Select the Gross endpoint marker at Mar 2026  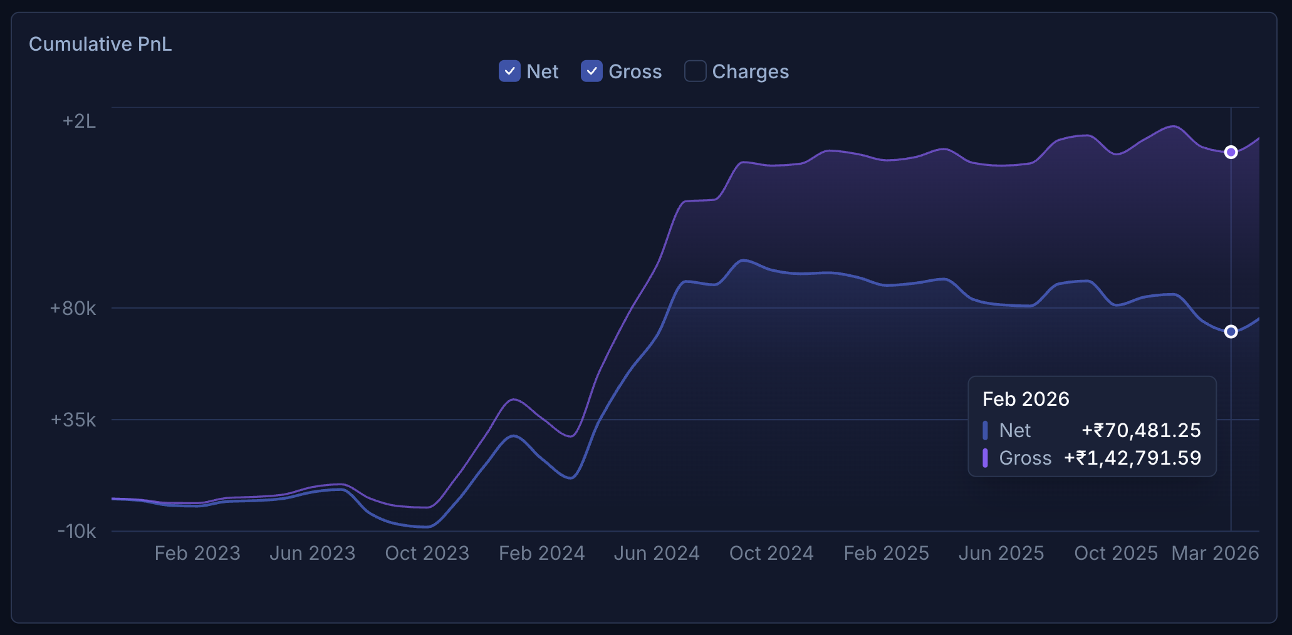pyautogui.click(x=1231, y=152)
